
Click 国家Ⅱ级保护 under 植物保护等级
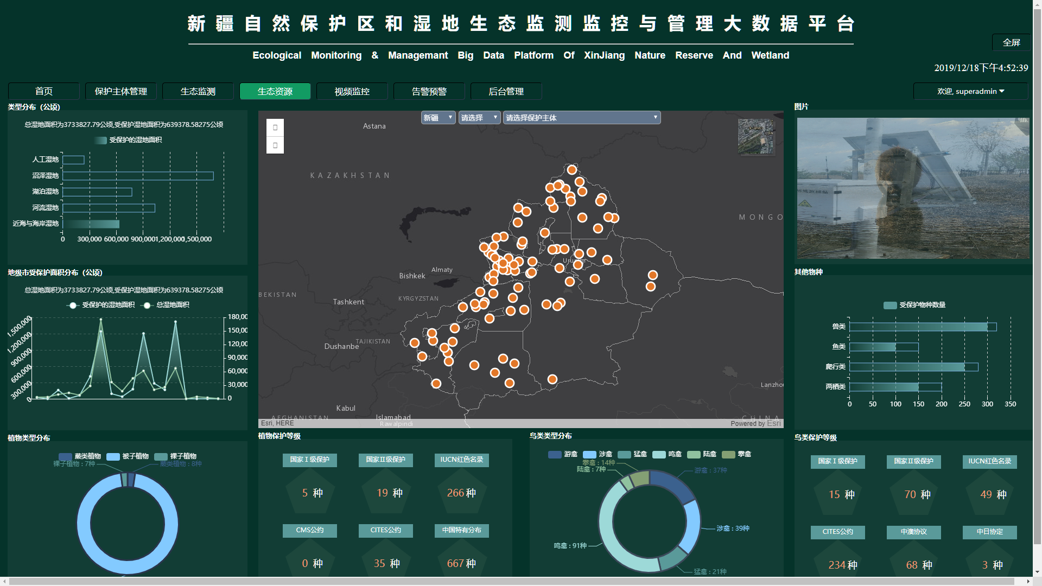(x=386, y=460)
